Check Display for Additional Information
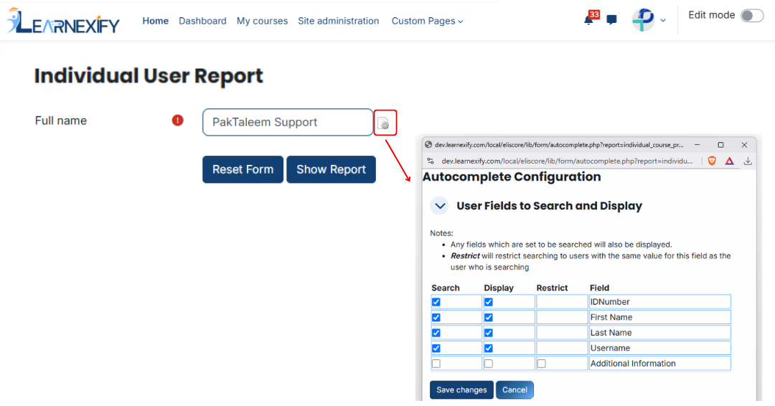This screenshot has height=406, width=775. coord(489,364)
